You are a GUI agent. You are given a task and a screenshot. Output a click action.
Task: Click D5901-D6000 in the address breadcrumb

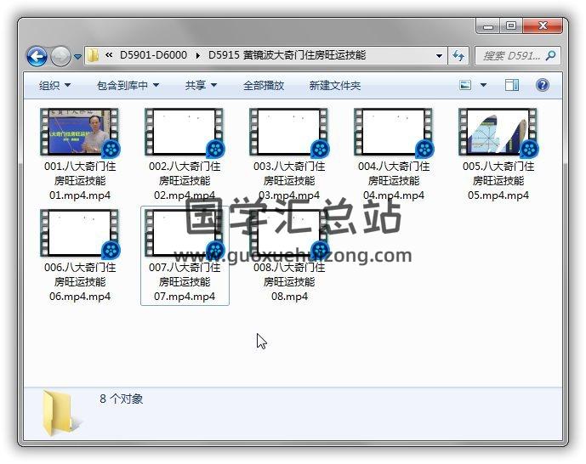[155, 56]
